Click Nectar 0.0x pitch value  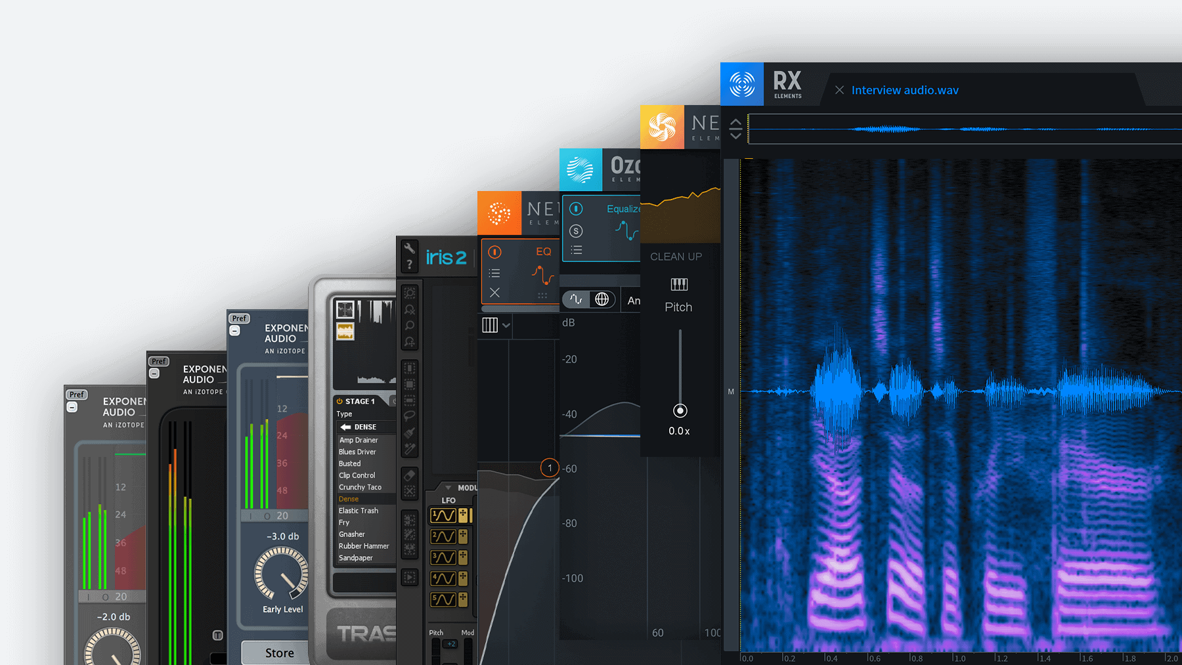coord(679,431)
